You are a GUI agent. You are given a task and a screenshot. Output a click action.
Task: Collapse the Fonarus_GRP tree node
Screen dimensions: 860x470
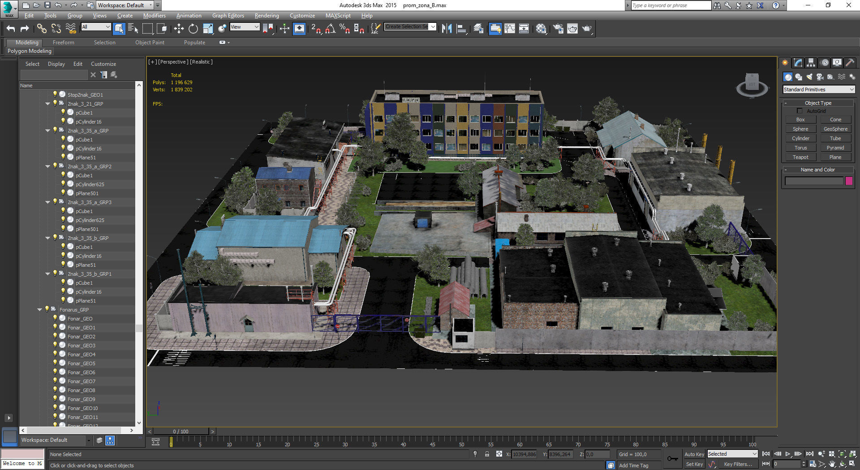pos(39,310)
